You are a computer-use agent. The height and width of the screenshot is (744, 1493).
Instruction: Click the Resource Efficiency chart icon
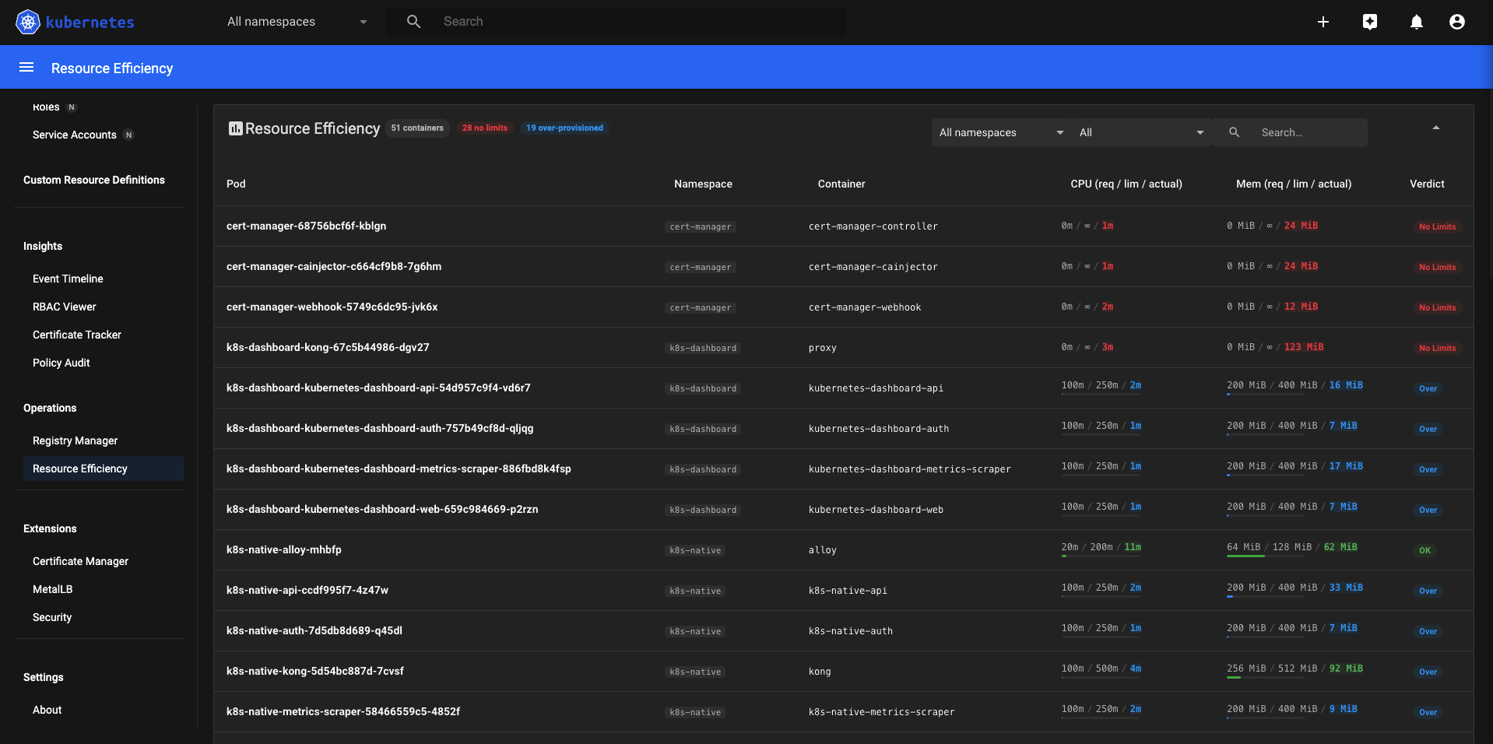(235, 128)
